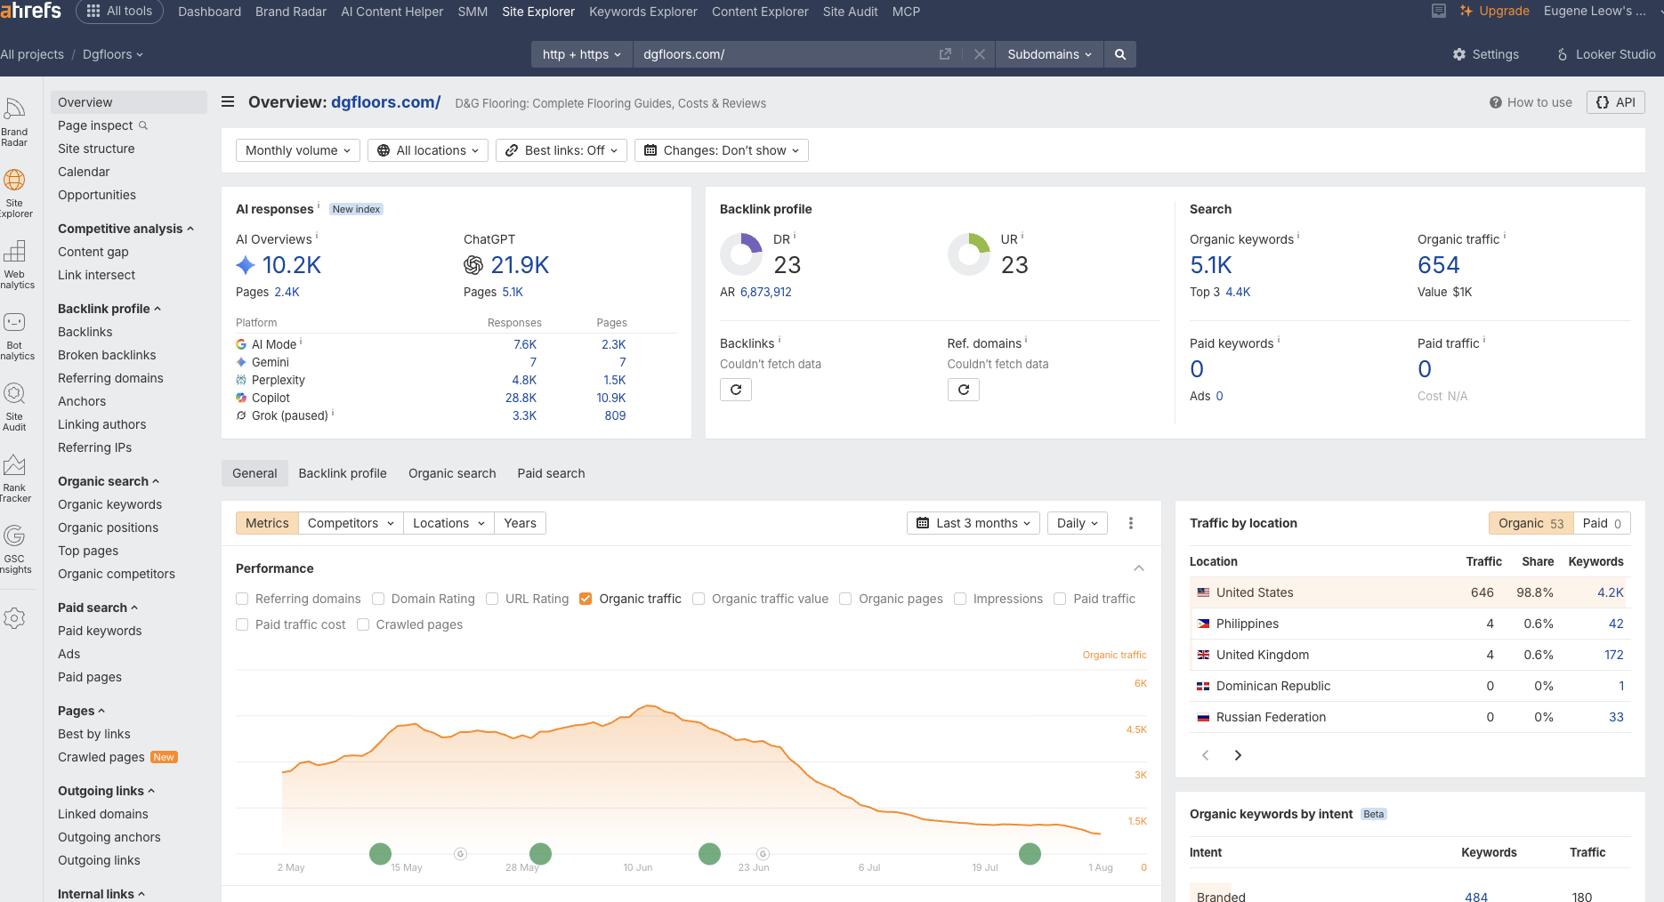The width and height of the screenshot is (1664, 902).
Task: Open the Monthly volume dropdown
Action: (x=298, y=150)
